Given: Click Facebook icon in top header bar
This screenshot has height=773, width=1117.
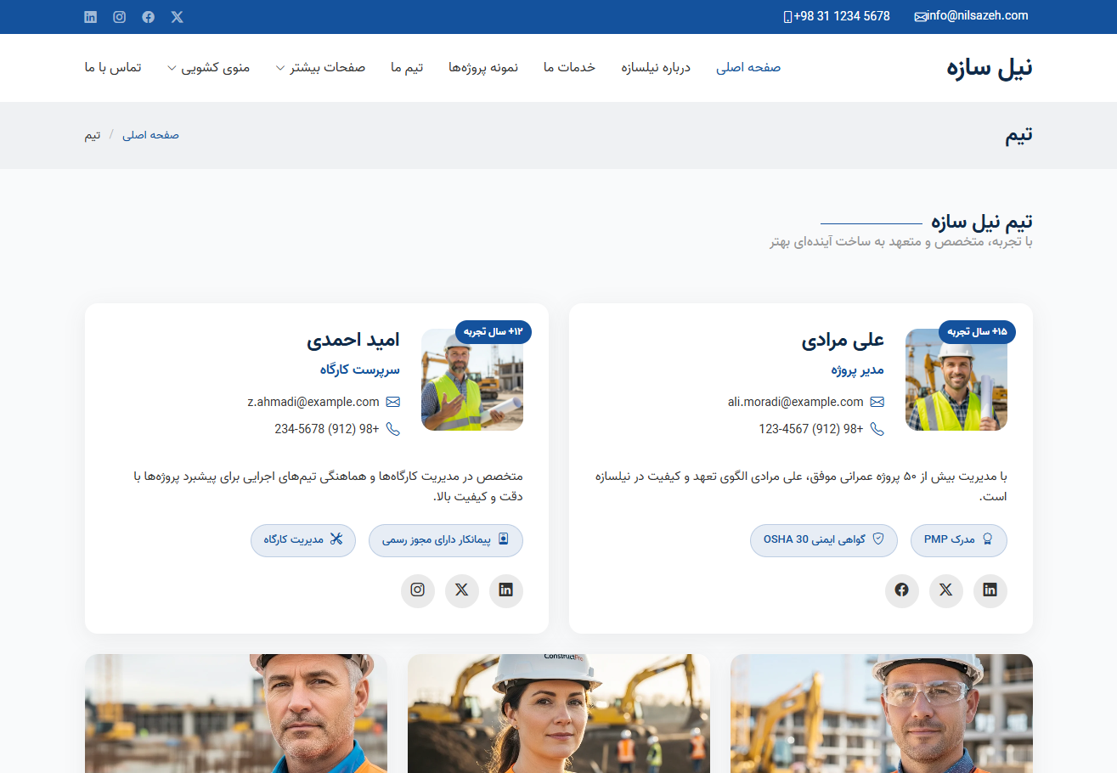Looking at the screenshot, I should pos(149,17).
